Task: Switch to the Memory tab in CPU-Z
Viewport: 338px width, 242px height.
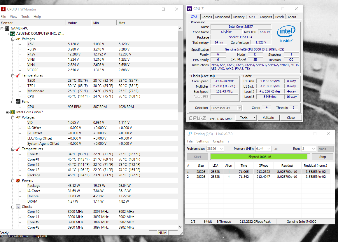Action: 239,17
